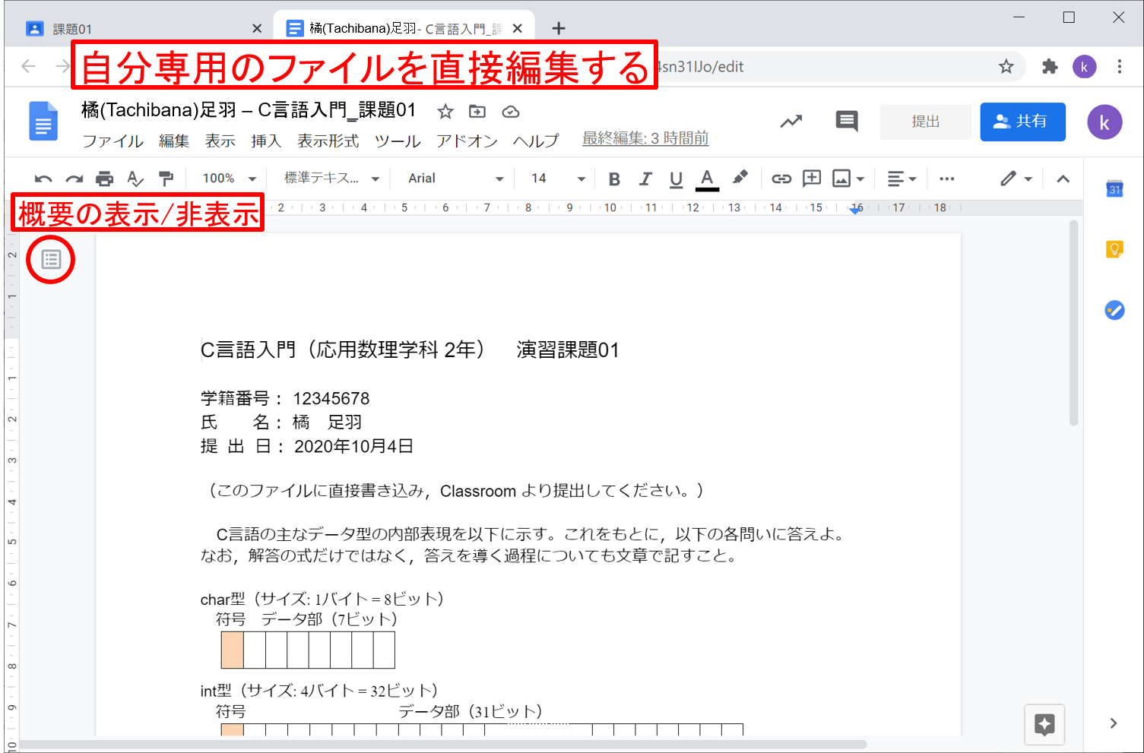The height and width of the screenshot is (753, 1144).
Task: Open the highlight color marker tool
Action: [740, 178]
